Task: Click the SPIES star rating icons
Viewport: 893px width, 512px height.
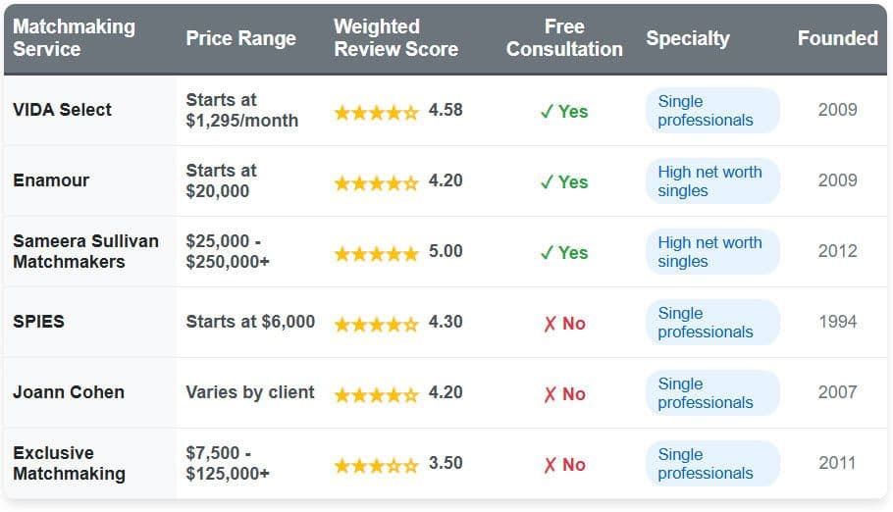Action: 376,324
